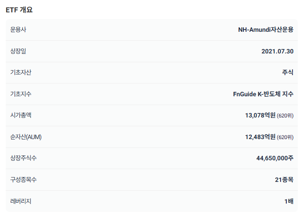304x219 pixels.
Task: Click the 21종목 holdings count
Action: (284, 180)
